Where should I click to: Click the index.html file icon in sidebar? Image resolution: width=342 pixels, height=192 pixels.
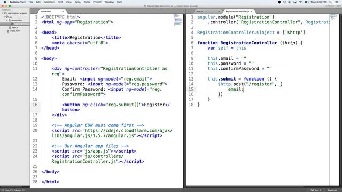(x=8, y=31)
